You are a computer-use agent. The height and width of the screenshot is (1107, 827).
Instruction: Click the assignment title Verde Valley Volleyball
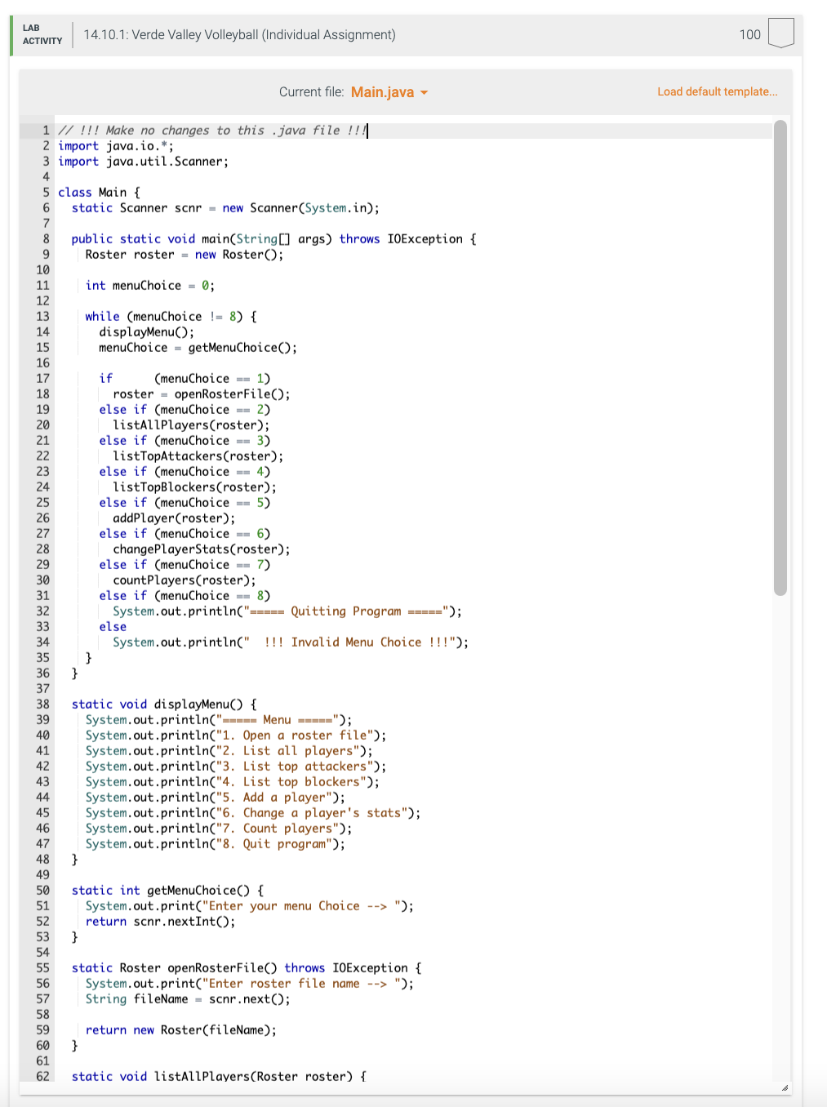tap(238, 34)
